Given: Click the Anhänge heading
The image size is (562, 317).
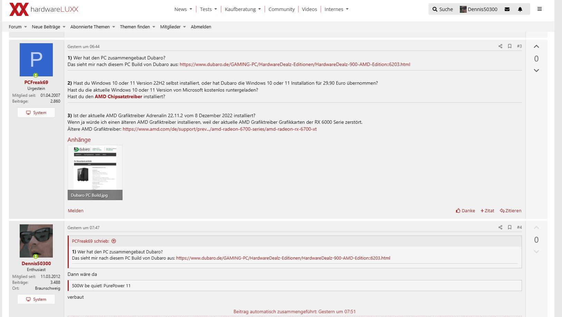Looking at the screenshot, I should [79, 140].
